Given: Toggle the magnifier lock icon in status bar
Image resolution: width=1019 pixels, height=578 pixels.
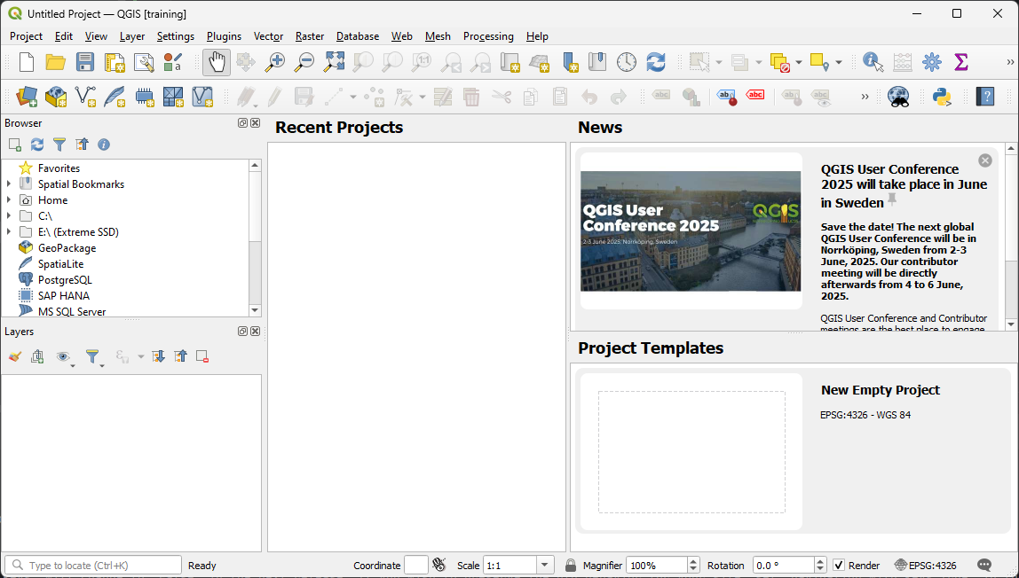Looking at the screenshot, I should tap(571, 566).
